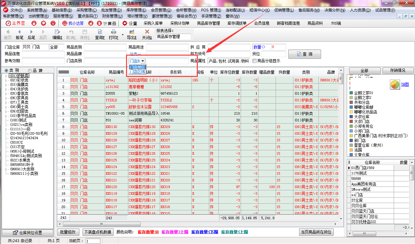Open the 会员管理 menu
The image size is (415, 244).
[161, 10]
